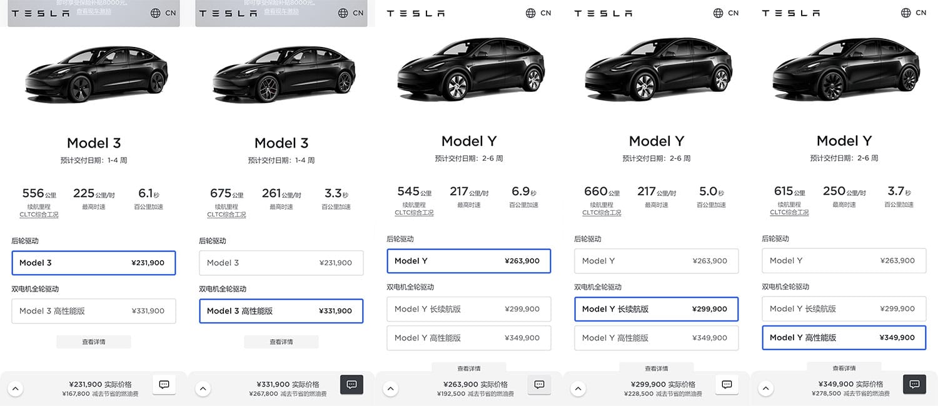Click the chat bubble icon under the middle Model Y
938x406 pixels.
click(x=538, y=384)
